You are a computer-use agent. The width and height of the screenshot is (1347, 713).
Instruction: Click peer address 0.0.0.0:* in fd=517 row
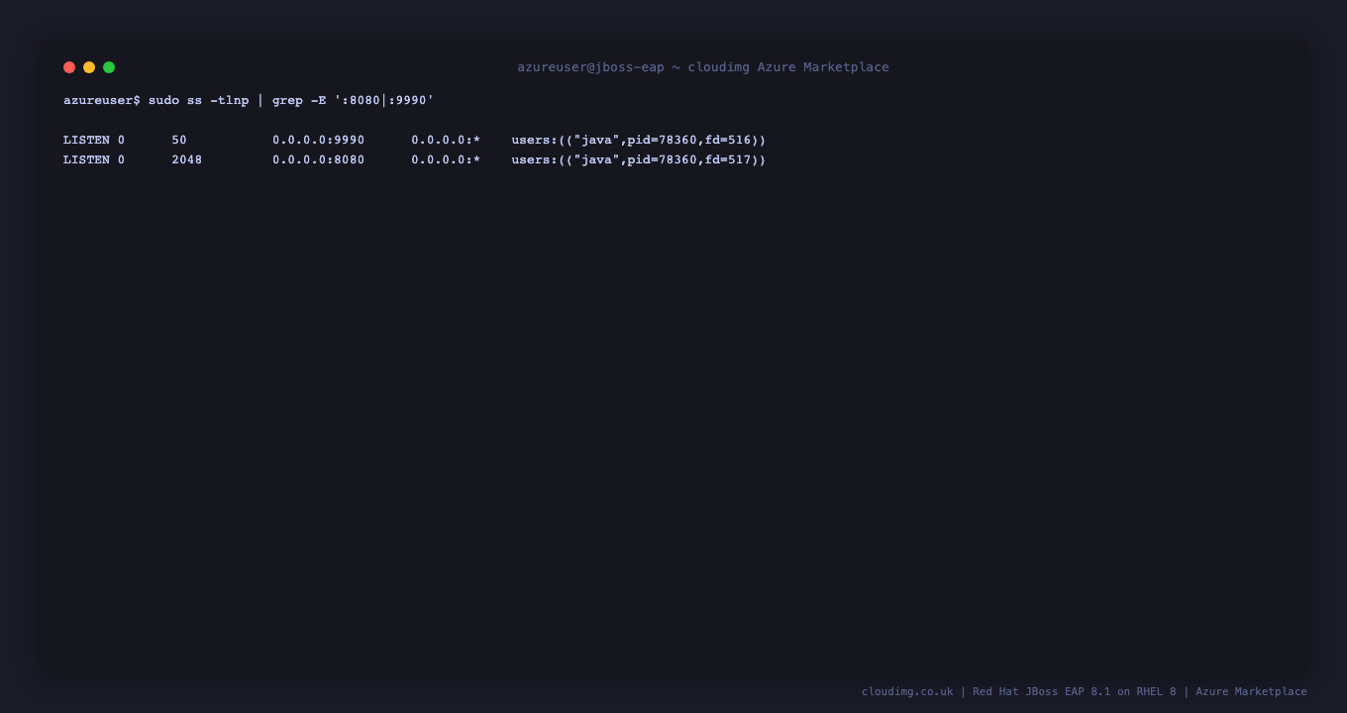(x=446, y=159)
